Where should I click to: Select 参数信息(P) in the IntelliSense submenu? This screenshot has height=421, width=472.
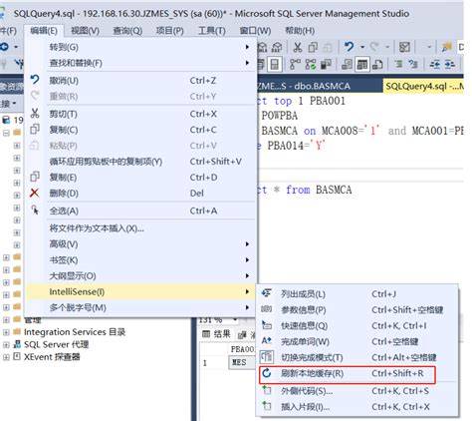[x=357, y=310]
